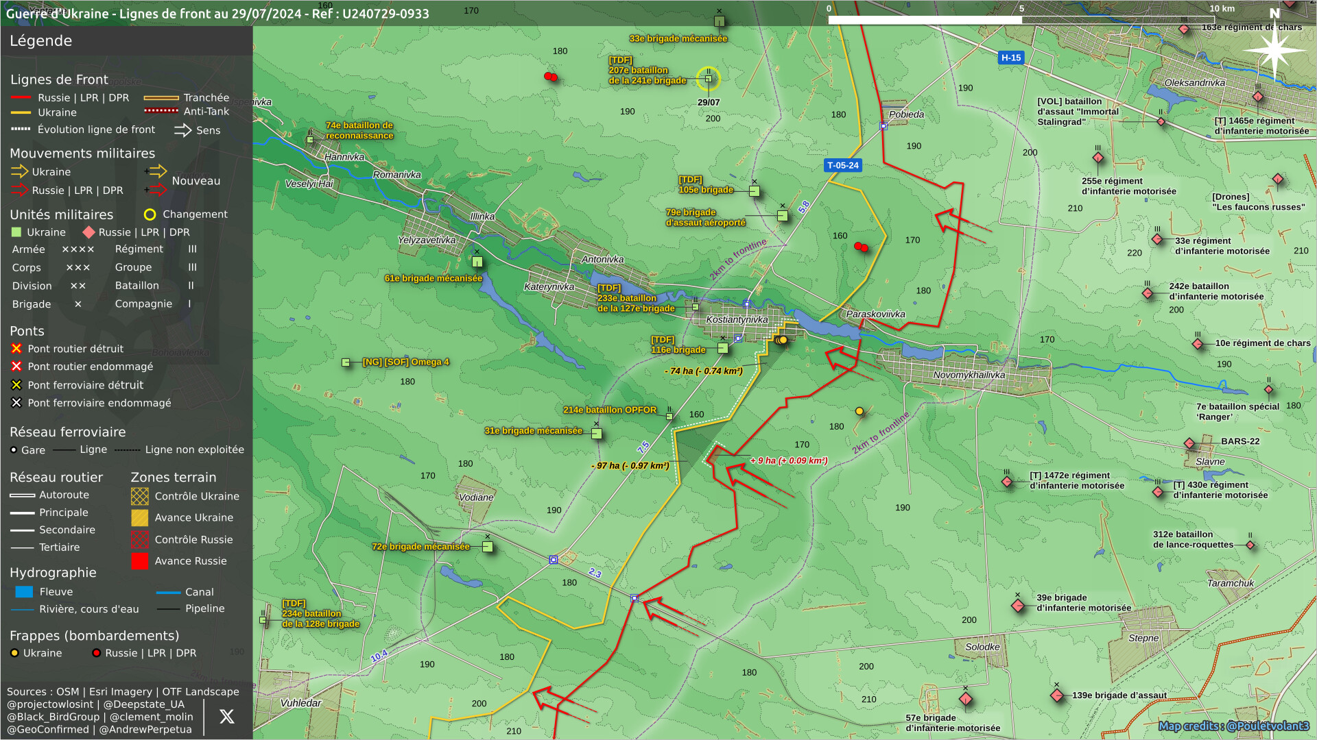Image resolution: width=1317 pixels, height=740 pixels.
Task: Click the '+ 9 ha (+ 0.09 km²)' annotation
Action: 789,460
